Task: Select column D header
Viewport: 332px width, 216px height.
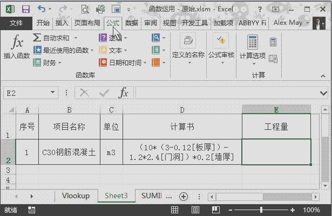Action: (182, 110)
